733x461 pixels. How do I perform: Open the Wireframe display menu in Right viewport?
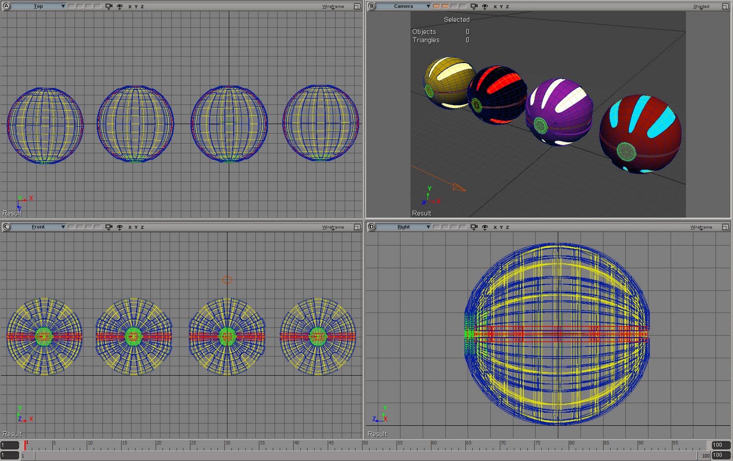pos(701,228)
